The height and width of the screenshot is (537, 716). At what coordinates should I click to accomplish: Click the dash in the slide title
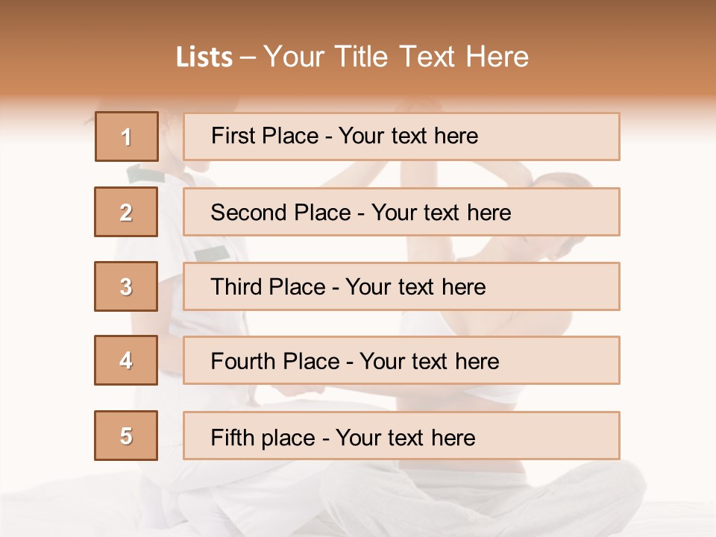tap(248, 57)
